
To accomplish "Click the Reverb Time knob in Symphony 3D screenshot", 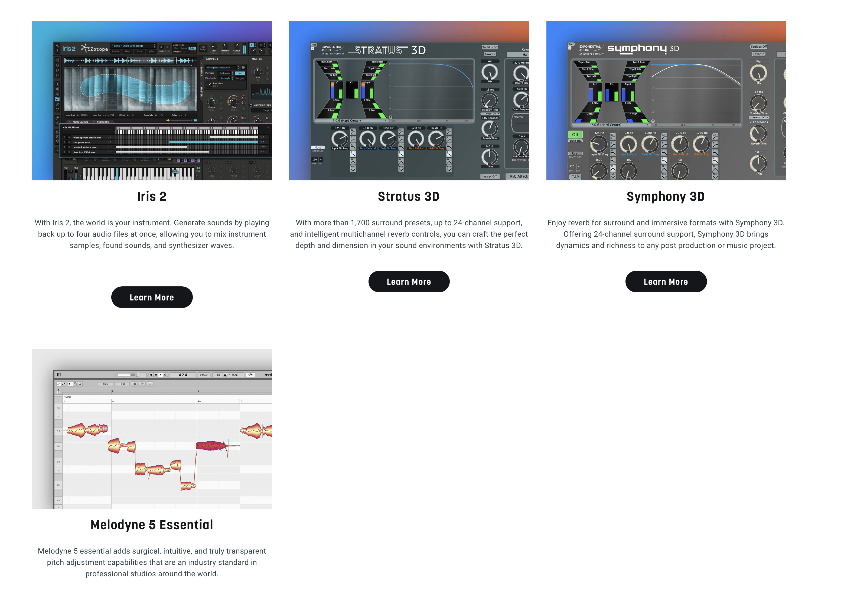I will click(x=758, y=133).
